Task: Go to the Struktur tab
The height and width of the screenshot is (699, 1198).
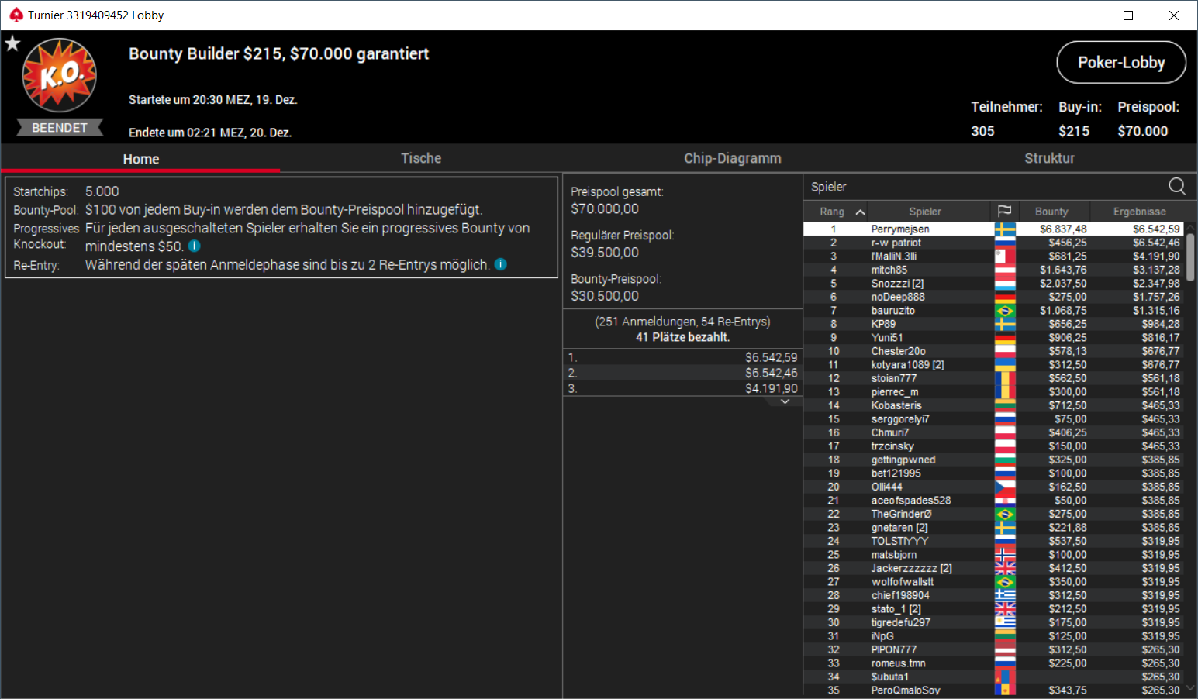Action: 1049,158
